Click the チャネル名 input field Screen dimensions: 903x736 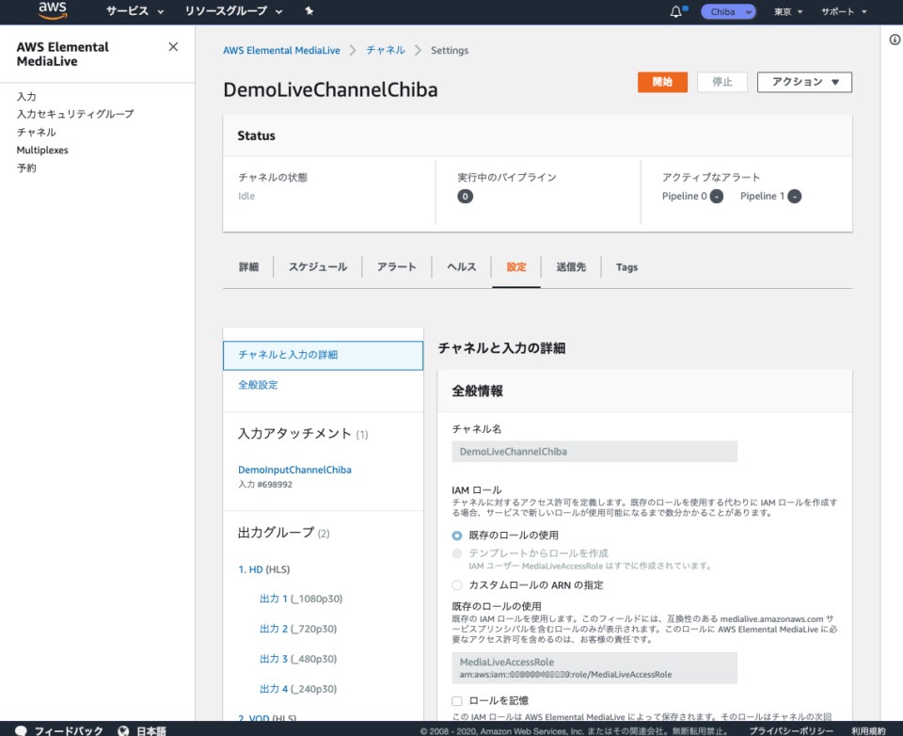594,451
